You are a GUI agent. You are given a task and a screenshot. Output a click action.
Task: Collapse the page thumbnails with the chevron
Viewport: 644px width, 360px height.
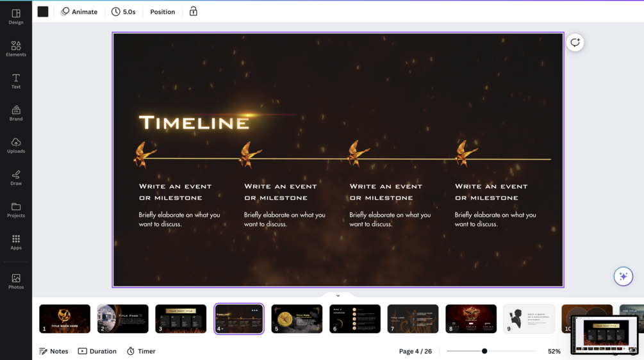point(338,295)
